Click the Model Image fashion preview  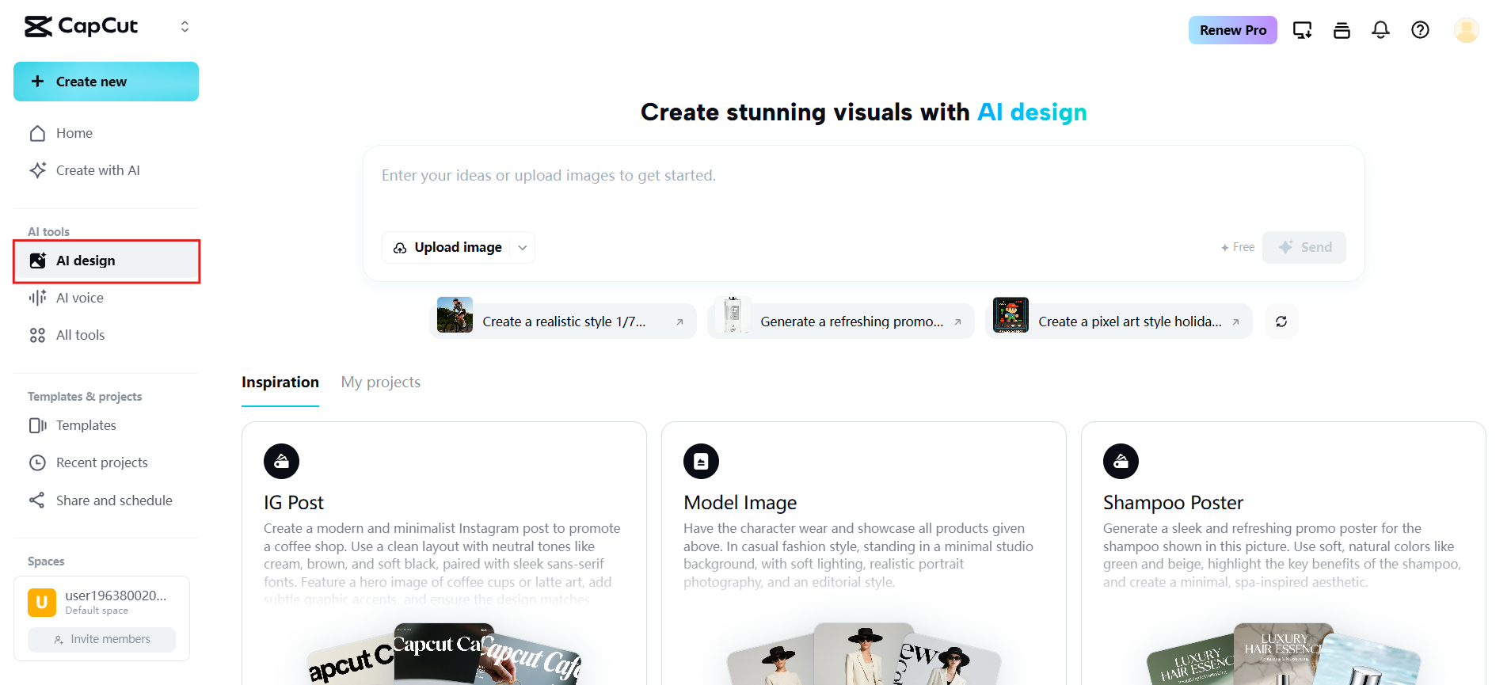tap(864, 656)
